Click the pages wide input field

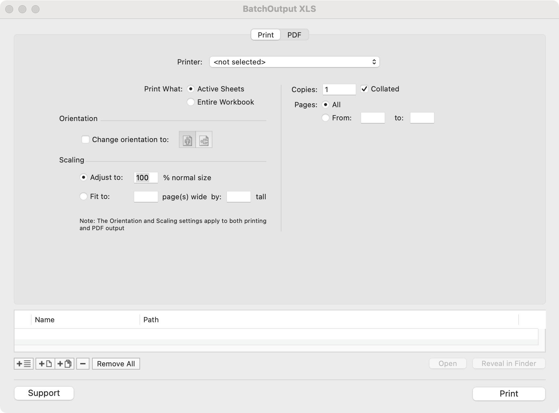[146, 197]
